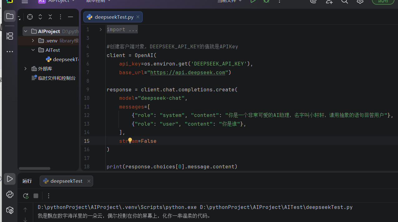Open IDE settings gear icon
Image resolution: width=398 pixels, height=222 pixels.
pos(360,2)
